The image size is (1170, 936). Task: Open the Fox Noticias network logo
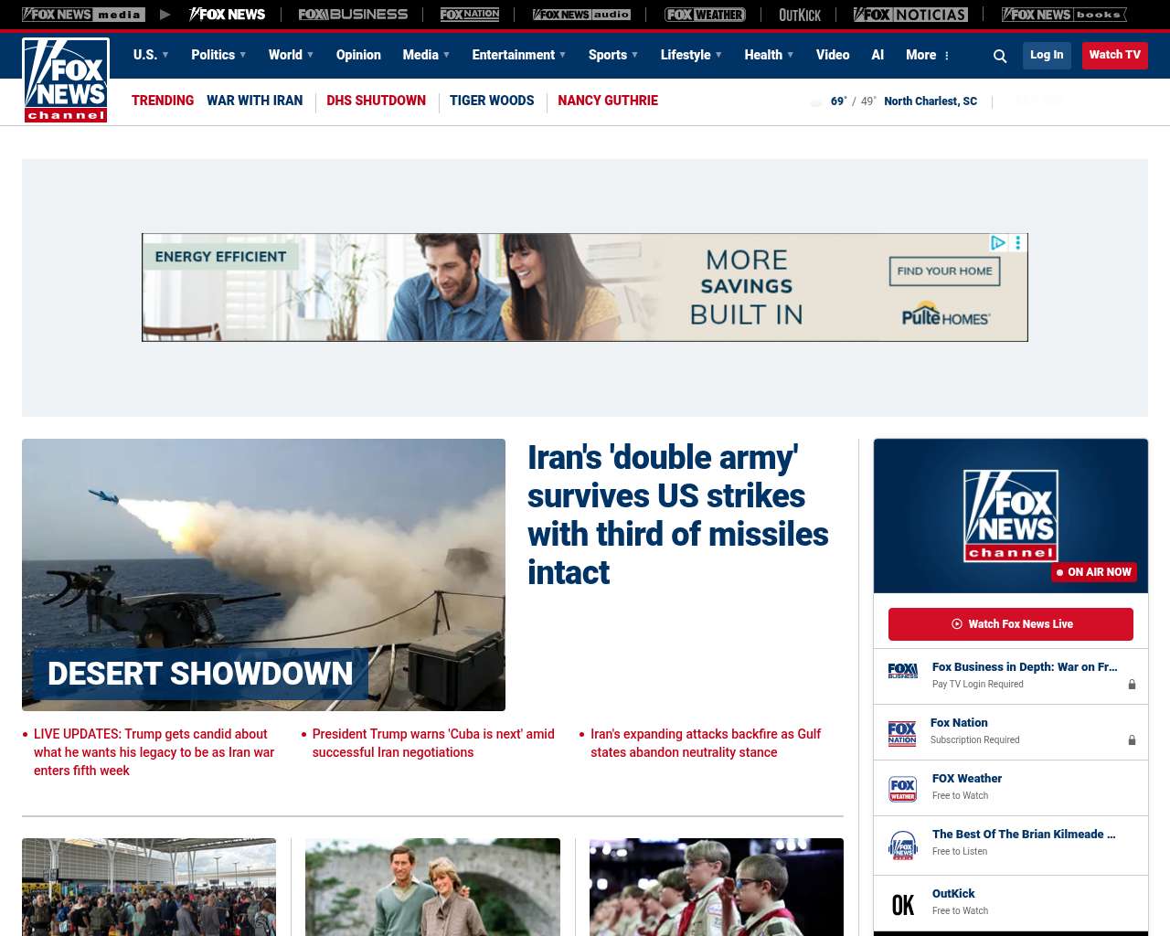(910, 15)
